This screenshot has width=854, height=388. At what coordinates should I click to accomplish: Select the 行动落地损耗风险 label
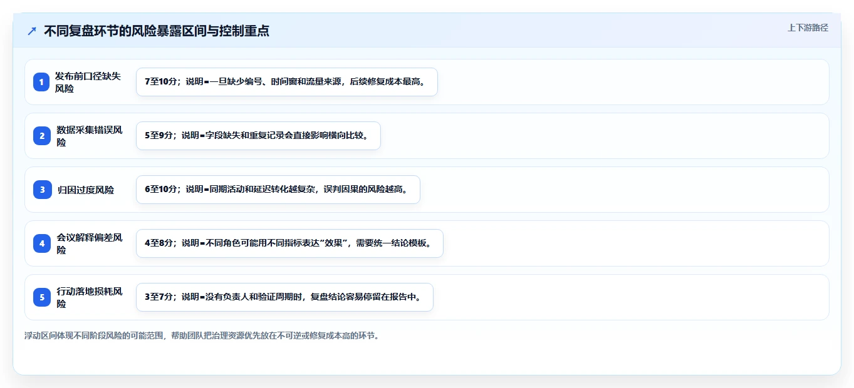click(89, 297)
